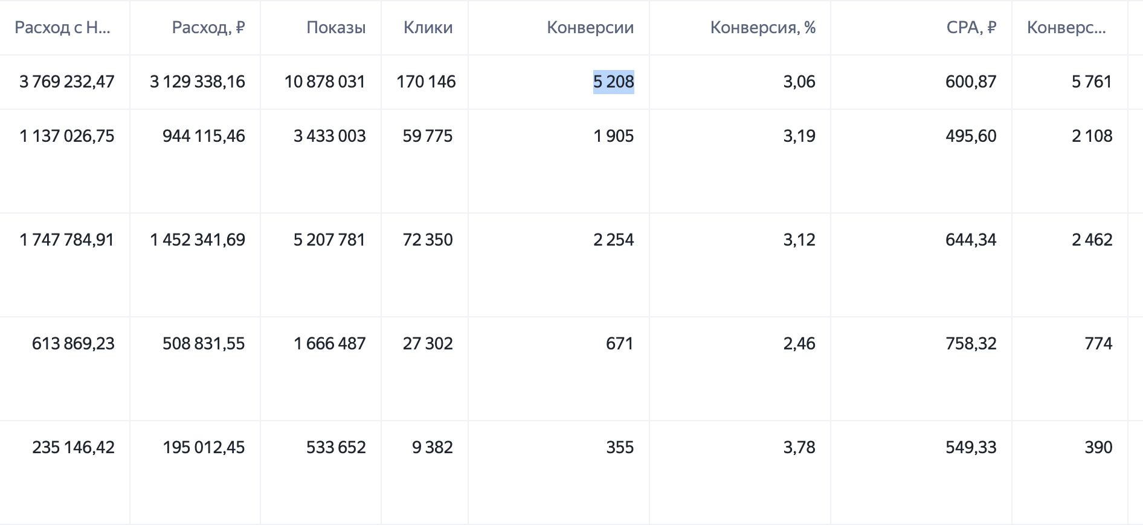The width and height of the screenshot is (1143, 525).
Task: Click the 671 conversions cell
Action: point(619,344)
